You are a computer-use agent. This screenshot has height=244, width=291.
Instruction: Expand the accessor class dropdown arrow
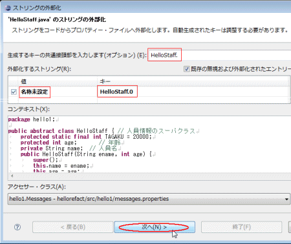pos(286,199)
